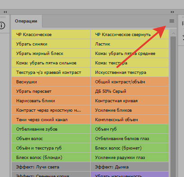Run Объём и текстура губ action
This screenshot has height=177, width=184.
[51, 148]
